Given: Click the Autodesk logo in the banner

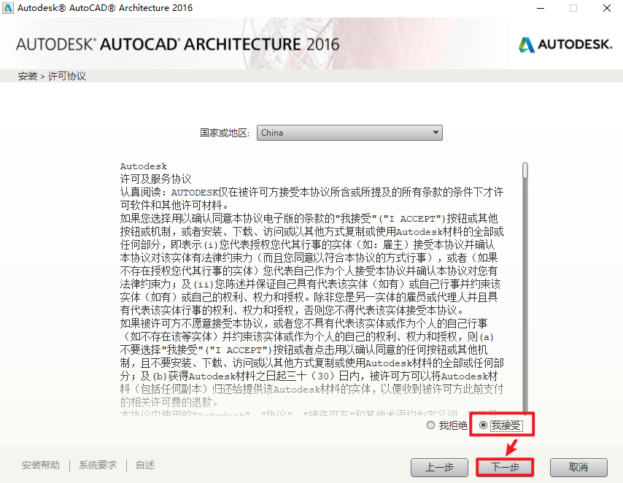Looking at the screenshot, I should pos(565,45).
